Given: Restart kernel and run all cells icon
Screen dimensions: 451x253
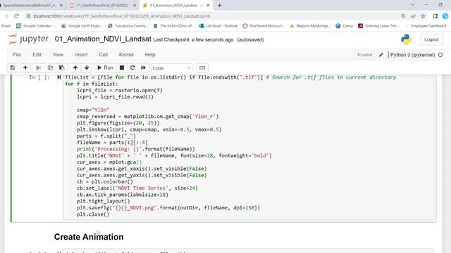Looking at the screenshot, I should [x=143, y=67].
